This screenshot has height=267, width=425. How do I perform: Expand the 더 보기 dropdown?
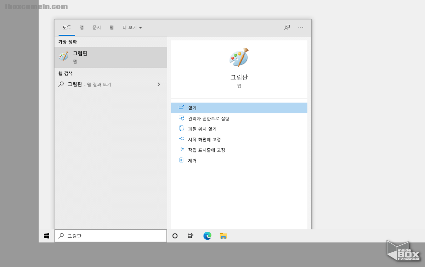(132, 27)
